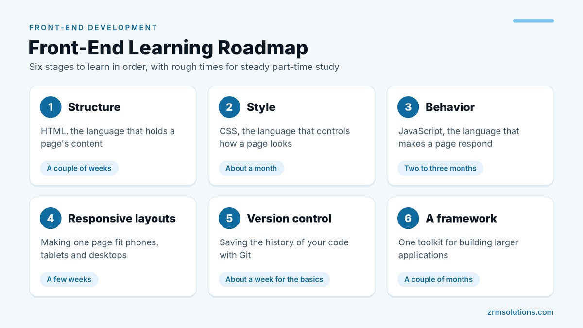Click the FRONT-END DEVELOPMENT label

pyautogui.click(x=93, y=28)
